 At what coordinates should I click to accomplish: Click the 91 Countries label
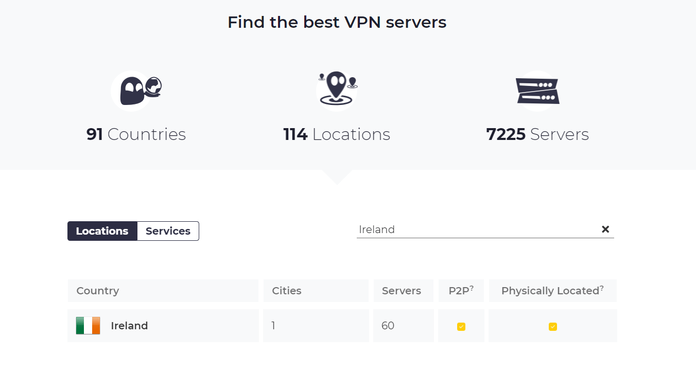136,134
